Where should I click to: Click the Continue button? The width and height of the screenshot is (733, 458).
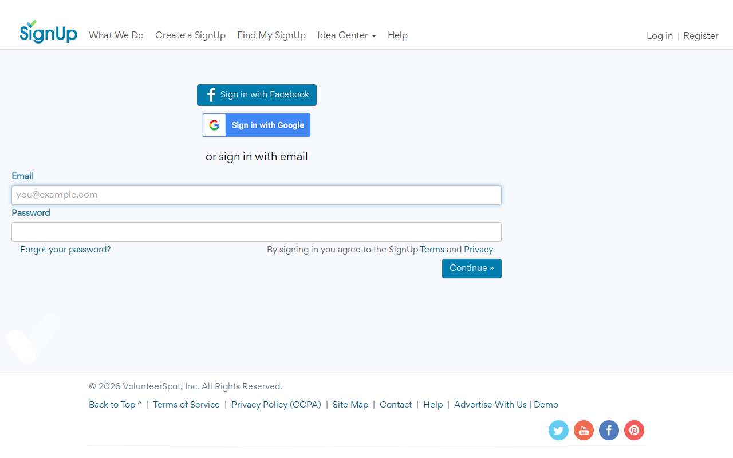472,269
